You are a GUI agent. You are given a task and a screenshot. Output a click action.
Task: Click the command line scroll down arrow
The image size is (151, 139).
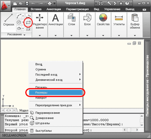[142, 125]
